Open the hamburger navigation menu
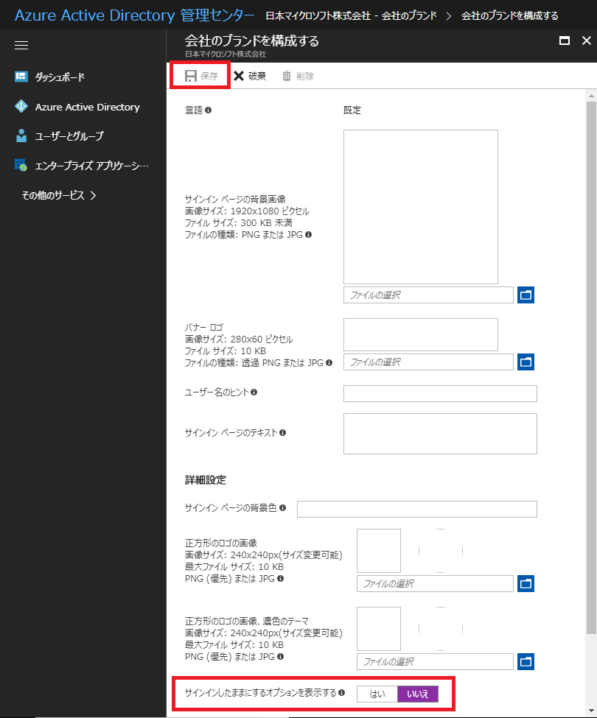 coord(21,46)
